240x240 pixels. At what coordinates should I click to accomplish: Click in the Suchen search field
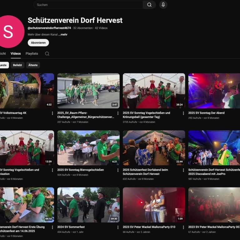click(x=87, y=5)
